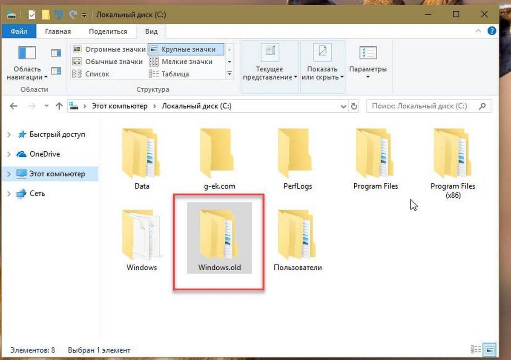
Task: Click the Параметры options icon
Action: pyautogui.click(x=368, y=53)
